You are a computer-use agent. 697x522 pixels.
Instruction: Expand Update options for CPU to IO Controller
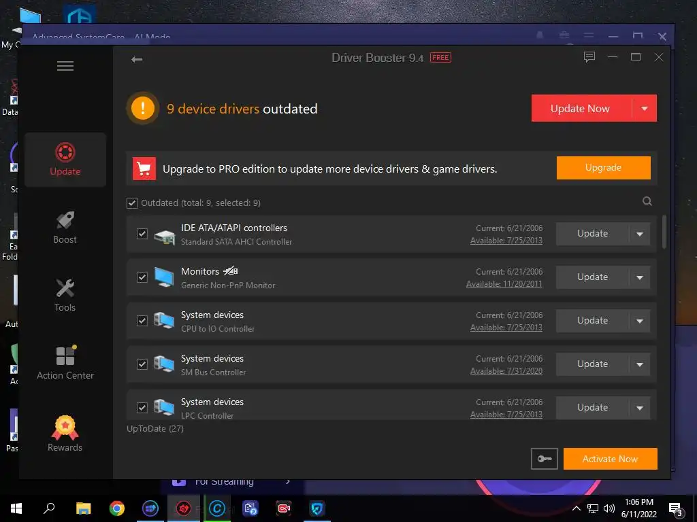640,321
